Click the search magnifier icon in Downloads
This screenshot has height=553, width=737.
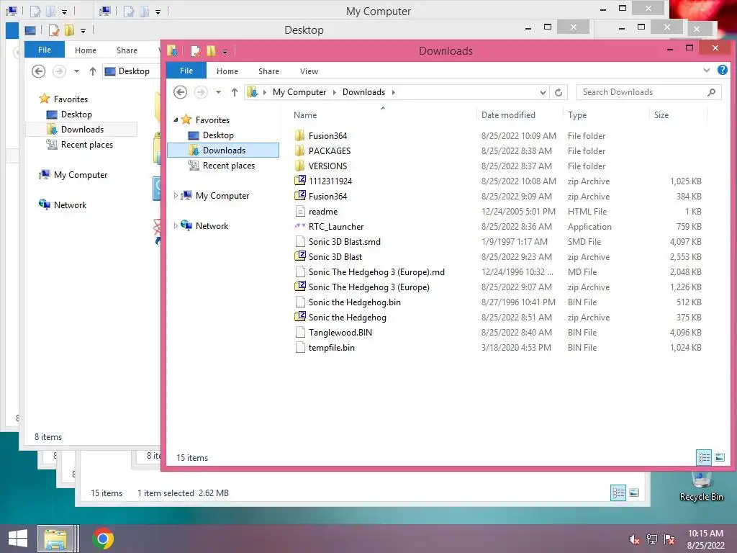click(712, 92)
